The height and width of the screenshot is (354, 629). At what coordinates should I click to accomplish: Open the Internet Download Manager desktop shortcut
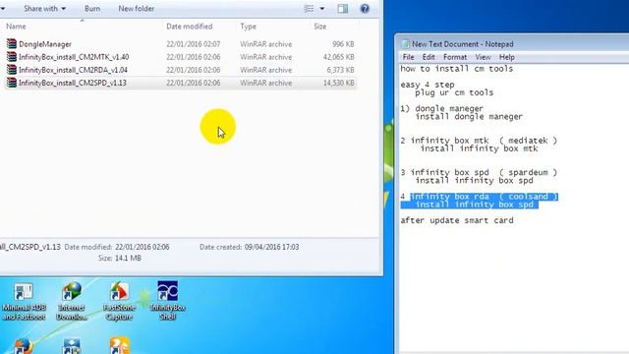[x=72, y=301]
